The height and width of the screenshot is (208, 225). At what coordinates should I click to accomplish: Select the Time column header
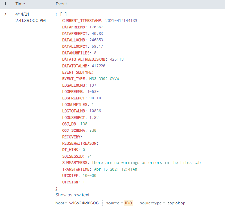click(x=20, y=4)
